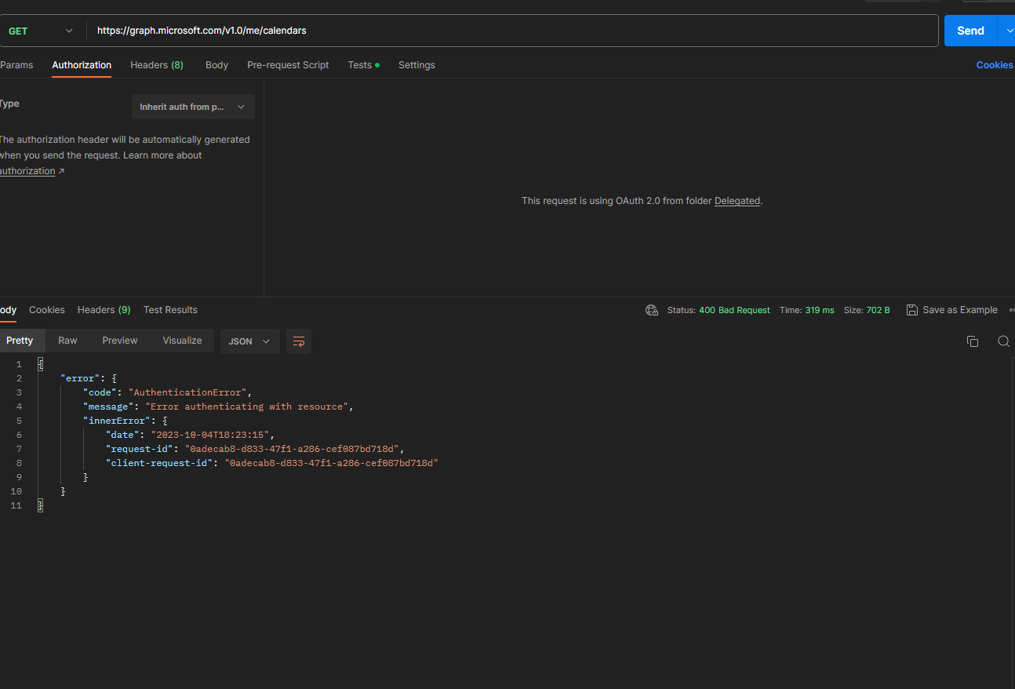Click the Save as Example floppy icon
The height and width of the screenshot is (689, 1015).
(x=911, y=309)
